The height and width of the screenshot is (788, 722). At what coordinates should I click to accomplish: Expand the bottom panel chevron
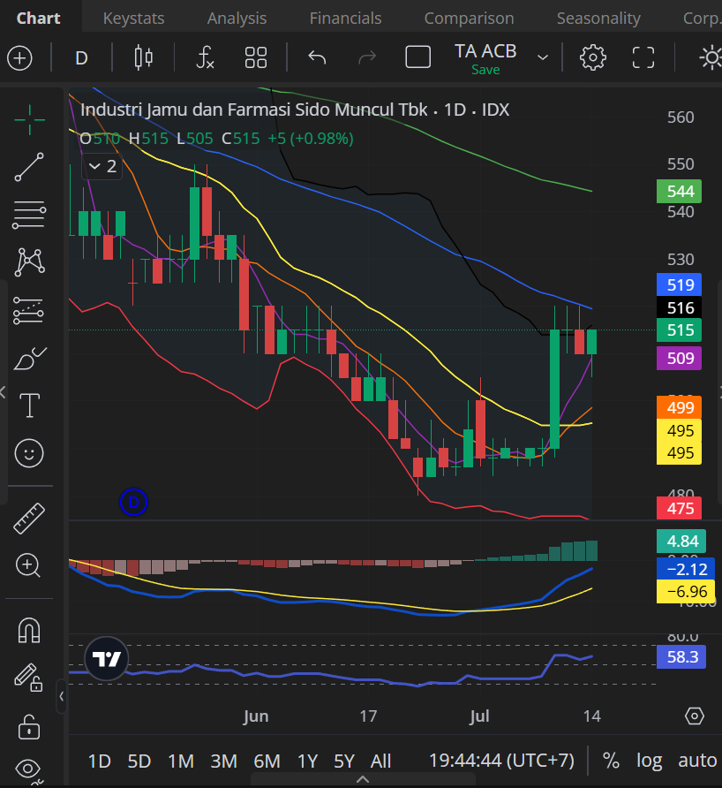point(363,779)
